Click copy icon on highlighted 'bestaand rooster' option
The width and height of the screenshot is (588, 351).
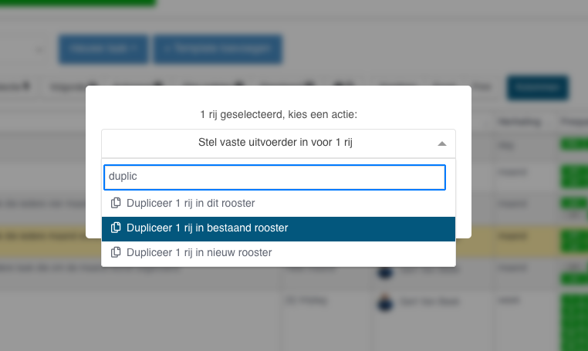point(116,228)
